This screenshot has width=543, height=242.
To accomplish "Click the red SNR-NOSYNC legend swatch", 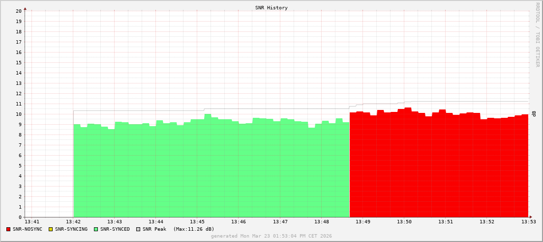I will [x=9, y=229].
